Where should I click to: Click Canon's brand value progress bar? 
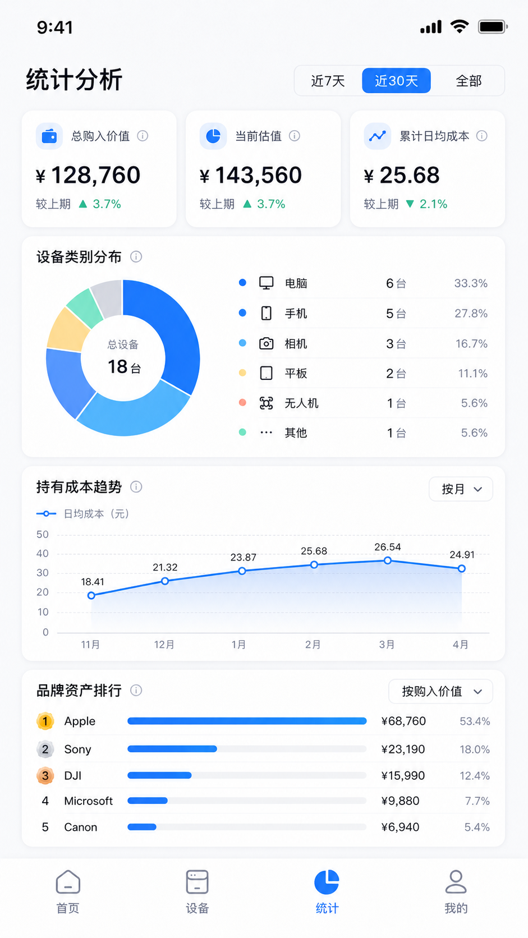pos(247,827)
